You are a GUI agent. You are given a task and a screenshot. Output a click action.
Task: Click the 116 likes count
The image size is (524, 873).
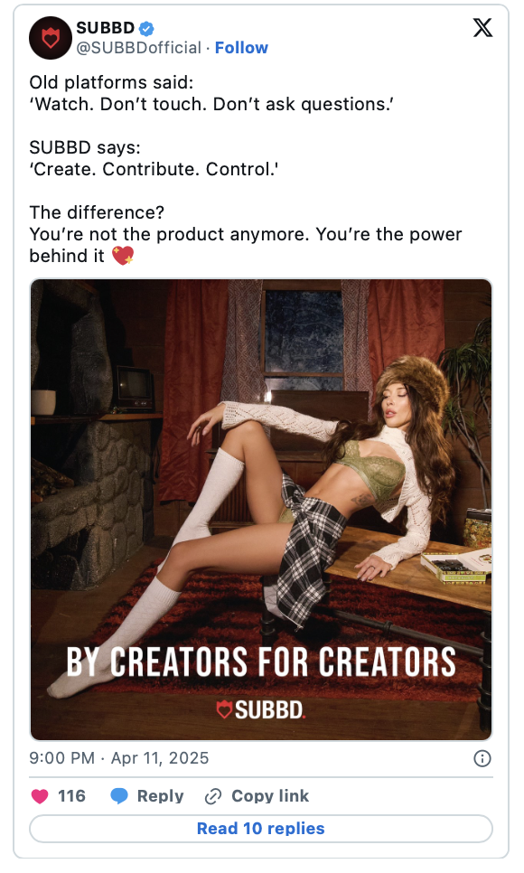72,796
